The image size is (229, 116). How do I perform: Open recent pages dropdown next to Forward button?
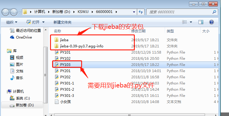[20, 12]
